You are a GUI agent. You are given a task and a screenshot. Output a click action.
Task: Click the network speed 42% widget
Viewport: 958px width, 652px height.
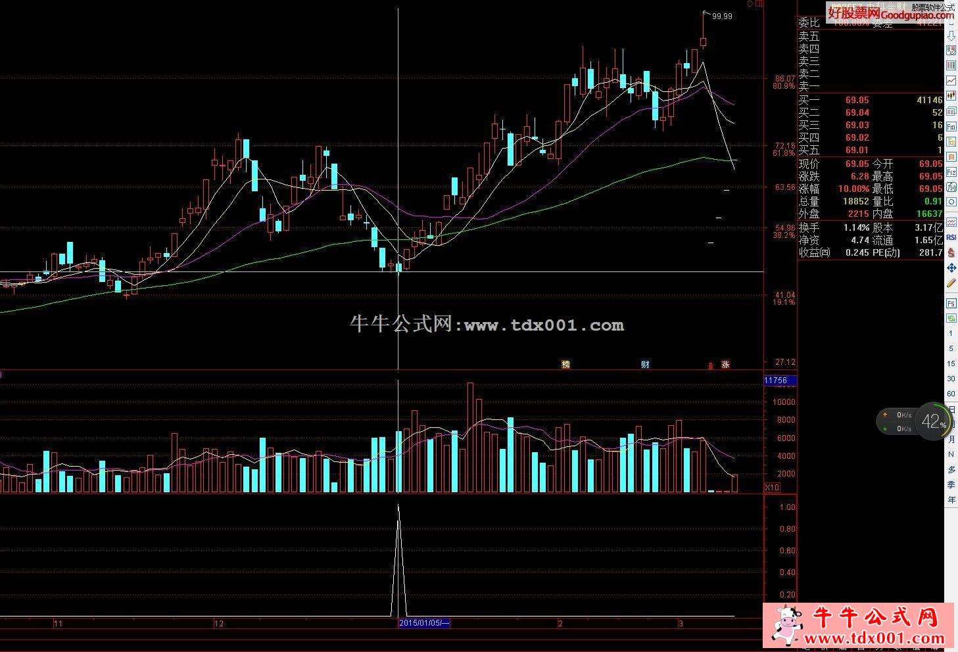point(915,421)
